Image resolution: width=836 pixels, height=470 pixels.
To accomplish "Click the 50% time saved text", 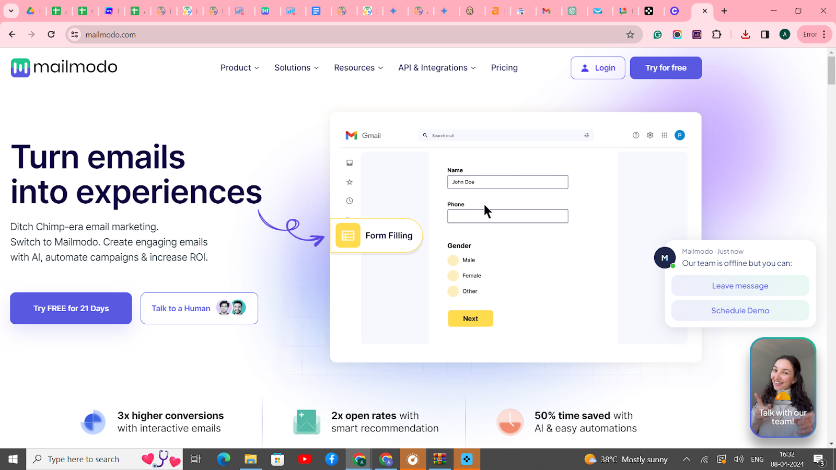I will coord(572,416).
